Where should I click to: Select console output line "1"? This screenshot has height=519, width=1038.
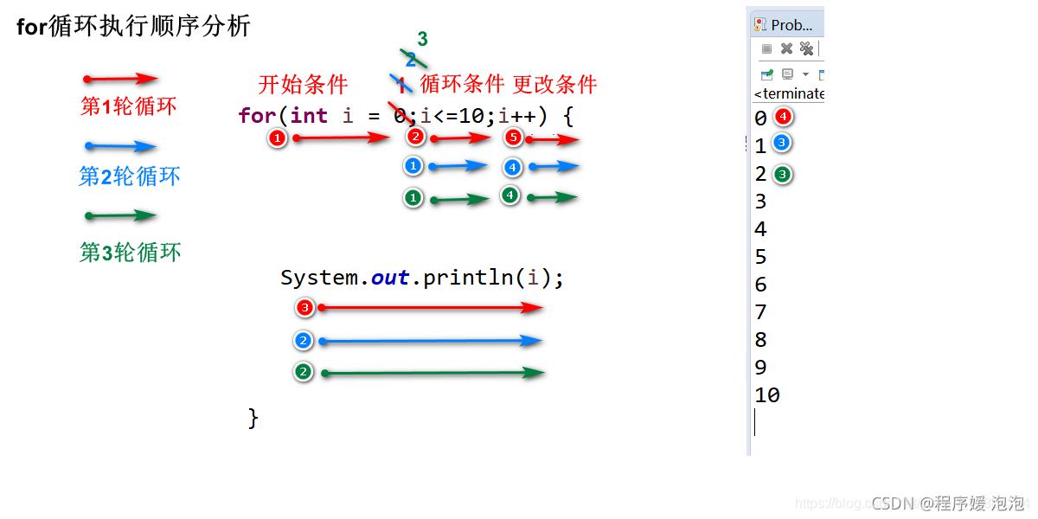tap(760, 146)
